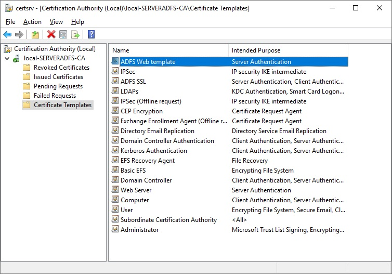
Task: Open the File menu
Action: pyautogui.click(x=10, y=22)
